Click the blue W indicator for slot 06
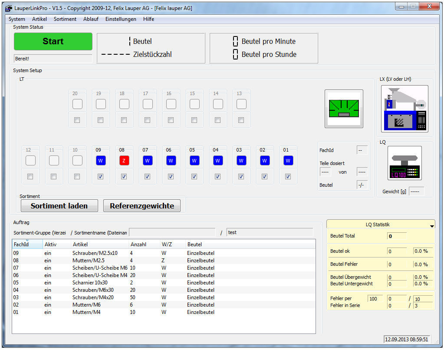 [x=171, y=160]
